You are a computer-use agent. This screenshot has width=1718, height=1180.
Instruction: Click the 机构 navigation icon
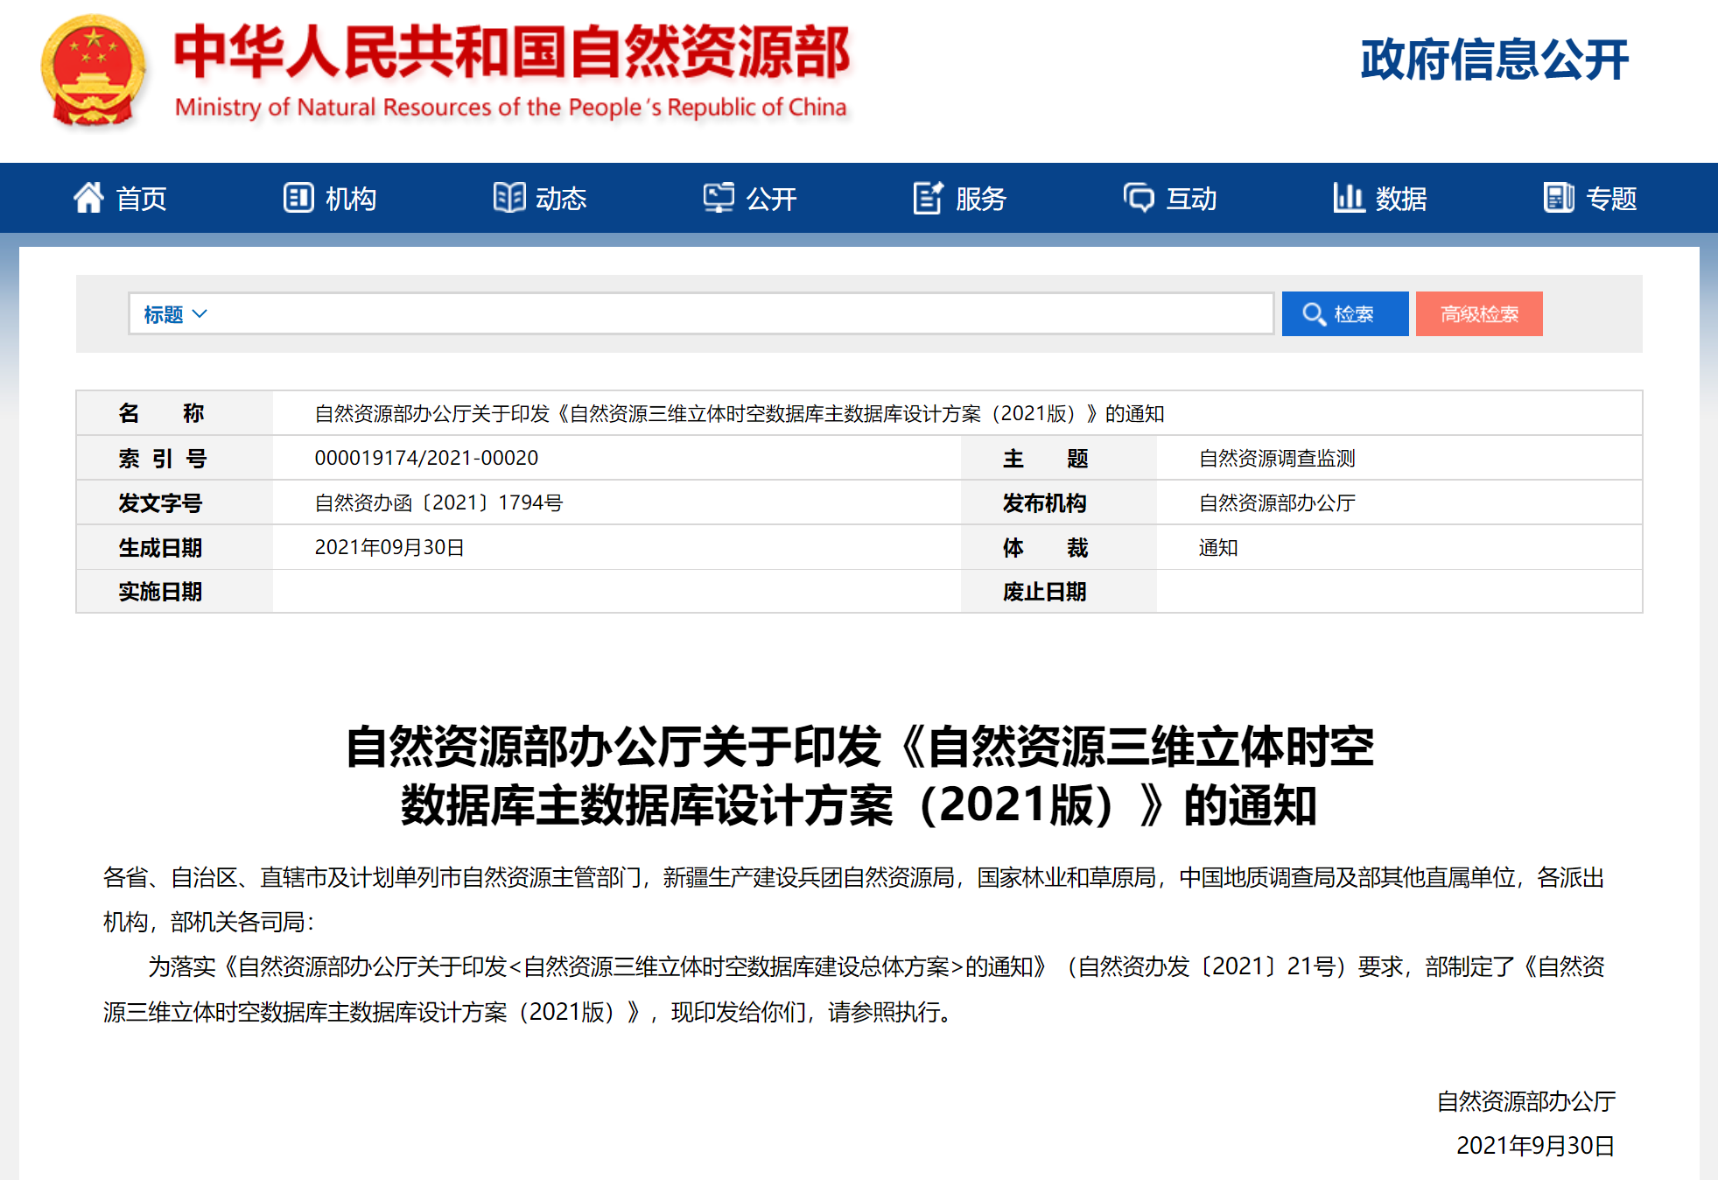point(298,198)
